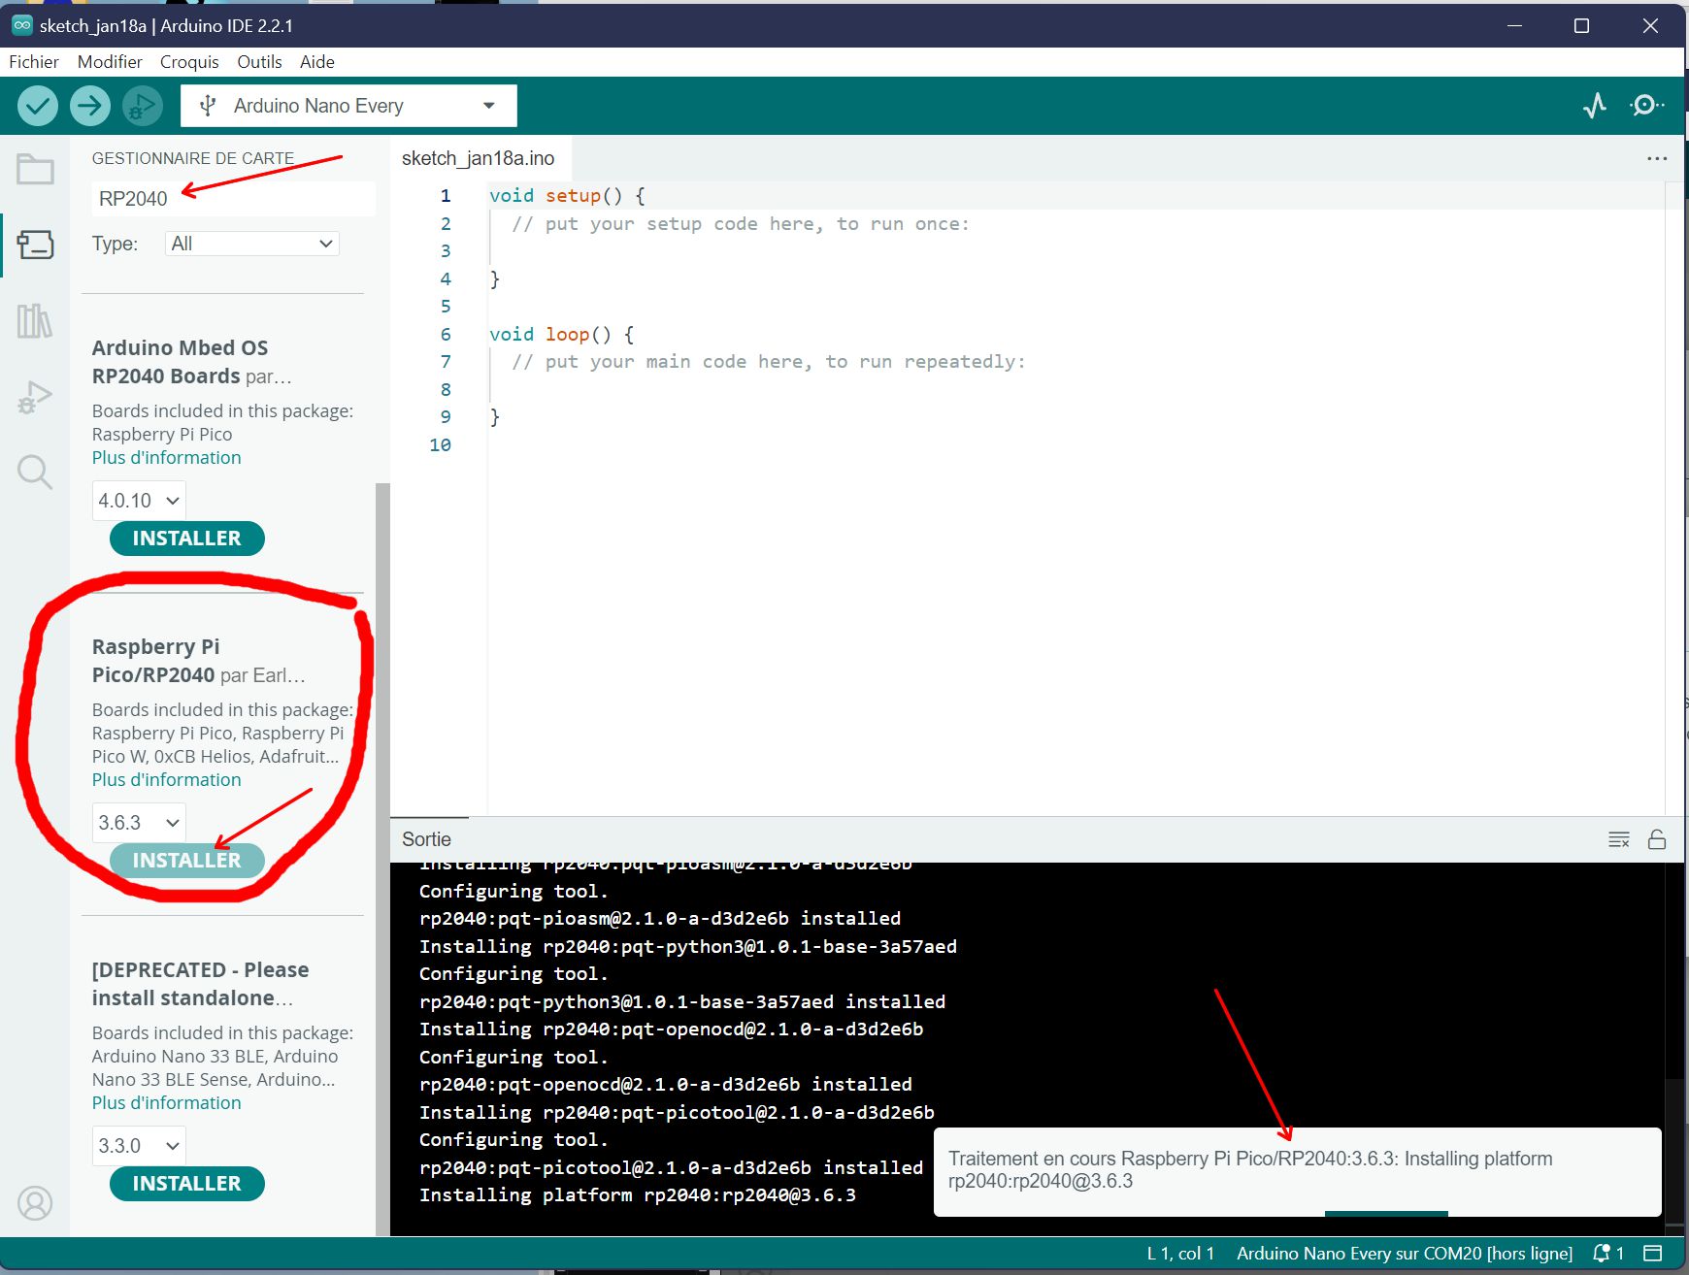Click output line 'rp2040:pqt-openocd@2.1.0-a-d3d2e6b installed'
The height and width of the screenshot is (1275, 1689).
click(x=666, y=1085)
